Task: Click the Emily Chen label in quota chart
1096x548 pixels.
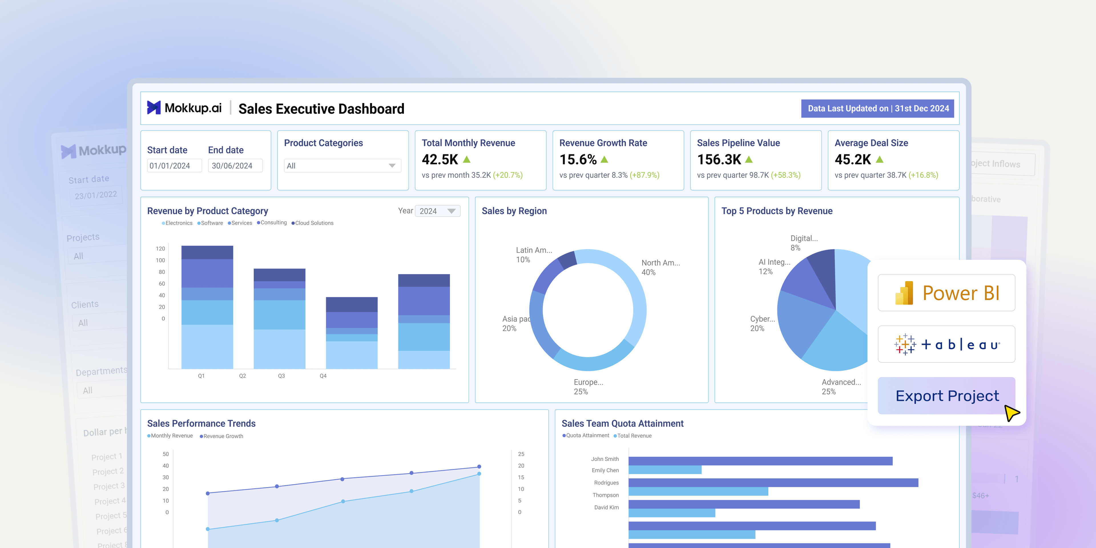Action: click(605, 470)
